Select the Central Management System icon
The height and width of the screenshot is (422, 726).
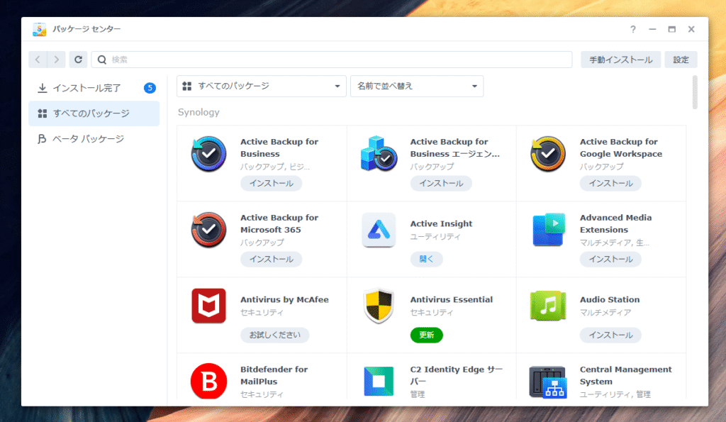point(548,382)
